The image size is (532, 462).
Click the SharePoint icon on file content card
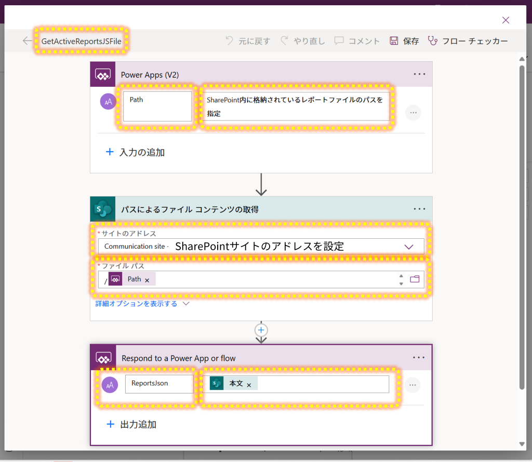(103, 209)
